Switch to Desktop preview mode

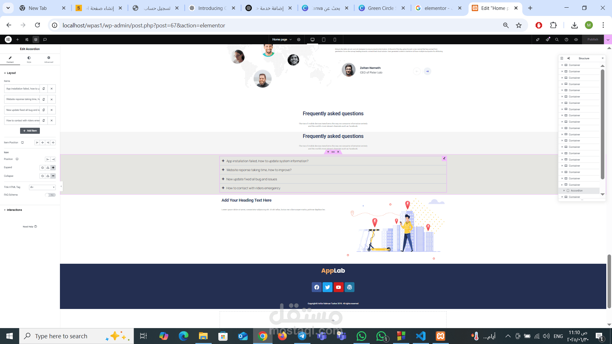click(312, 39)
